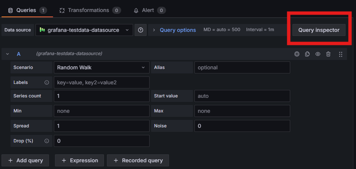Click the Transformations tab icon
This screenshot has height=169, width=356.
click(62, 10)
